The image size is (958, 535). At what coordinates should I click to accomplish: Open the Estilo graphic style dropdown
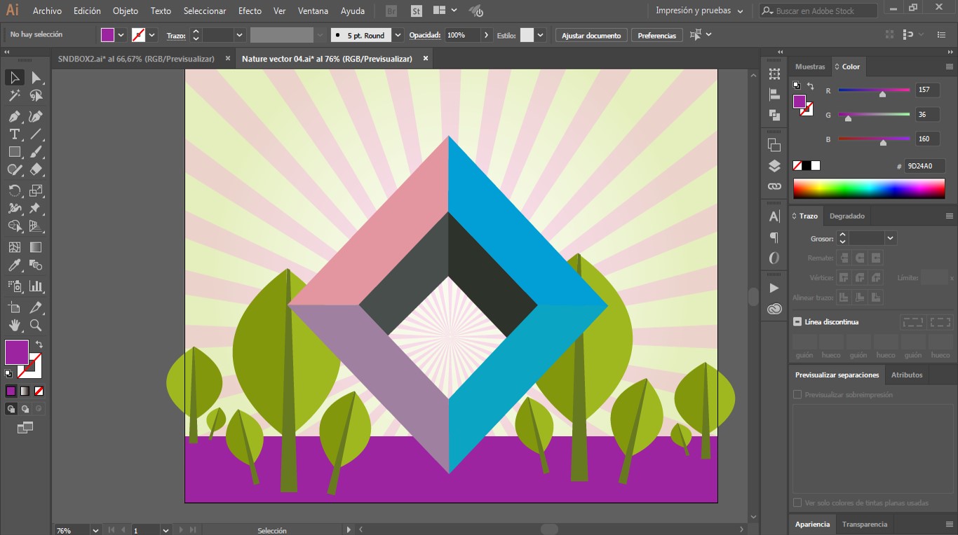pyautogui.click(x=540, y=35)
